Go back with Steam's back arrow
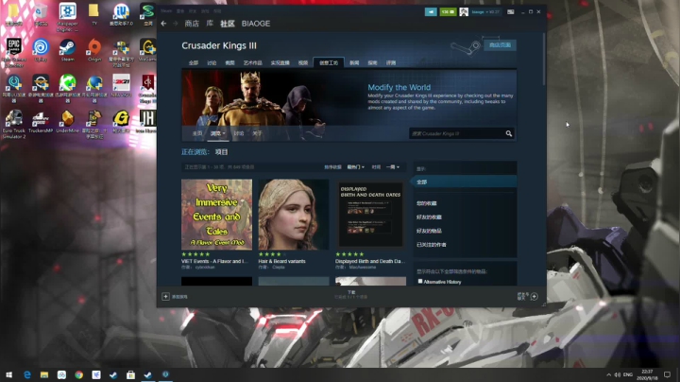 pyautogui.click(x=163, y=24)
